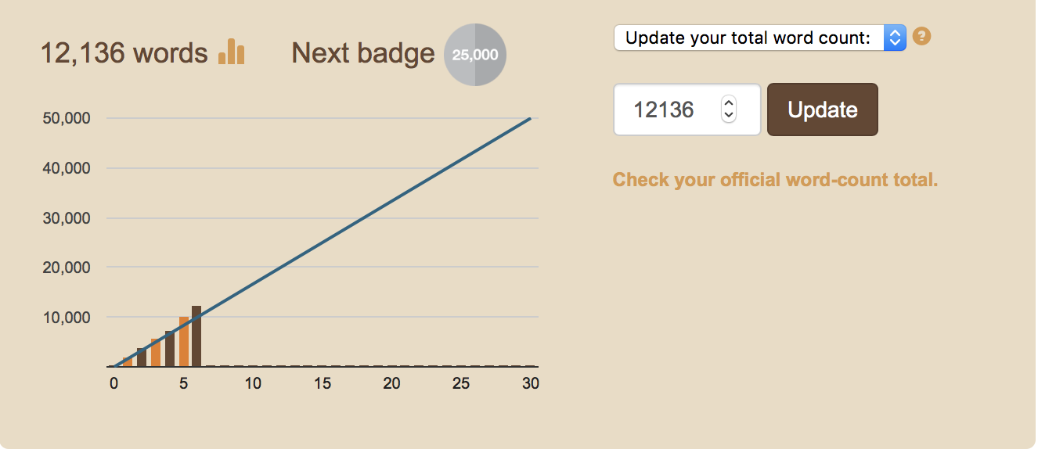Click the day 3 orange bar in chart
The height and width of the screenshot is (449, 1038).
point(156,353)
